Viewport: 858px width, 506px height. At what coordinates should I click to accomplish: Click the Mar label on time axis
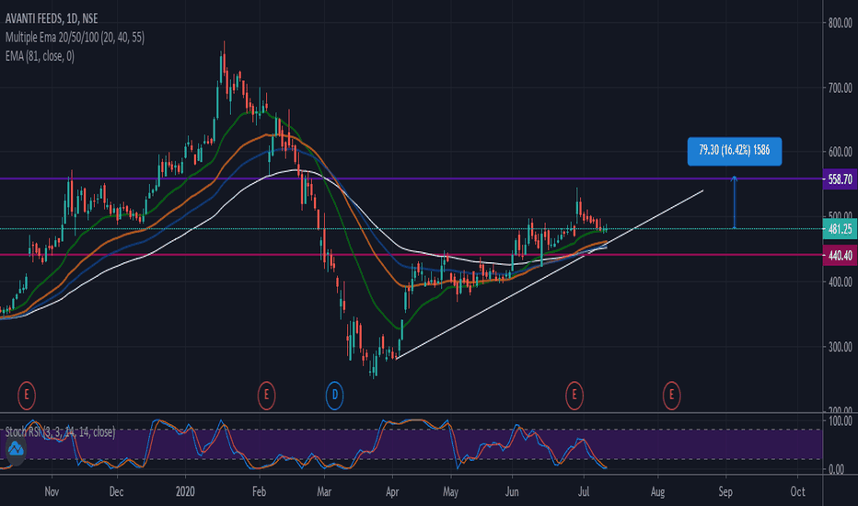tap(324, 491)
